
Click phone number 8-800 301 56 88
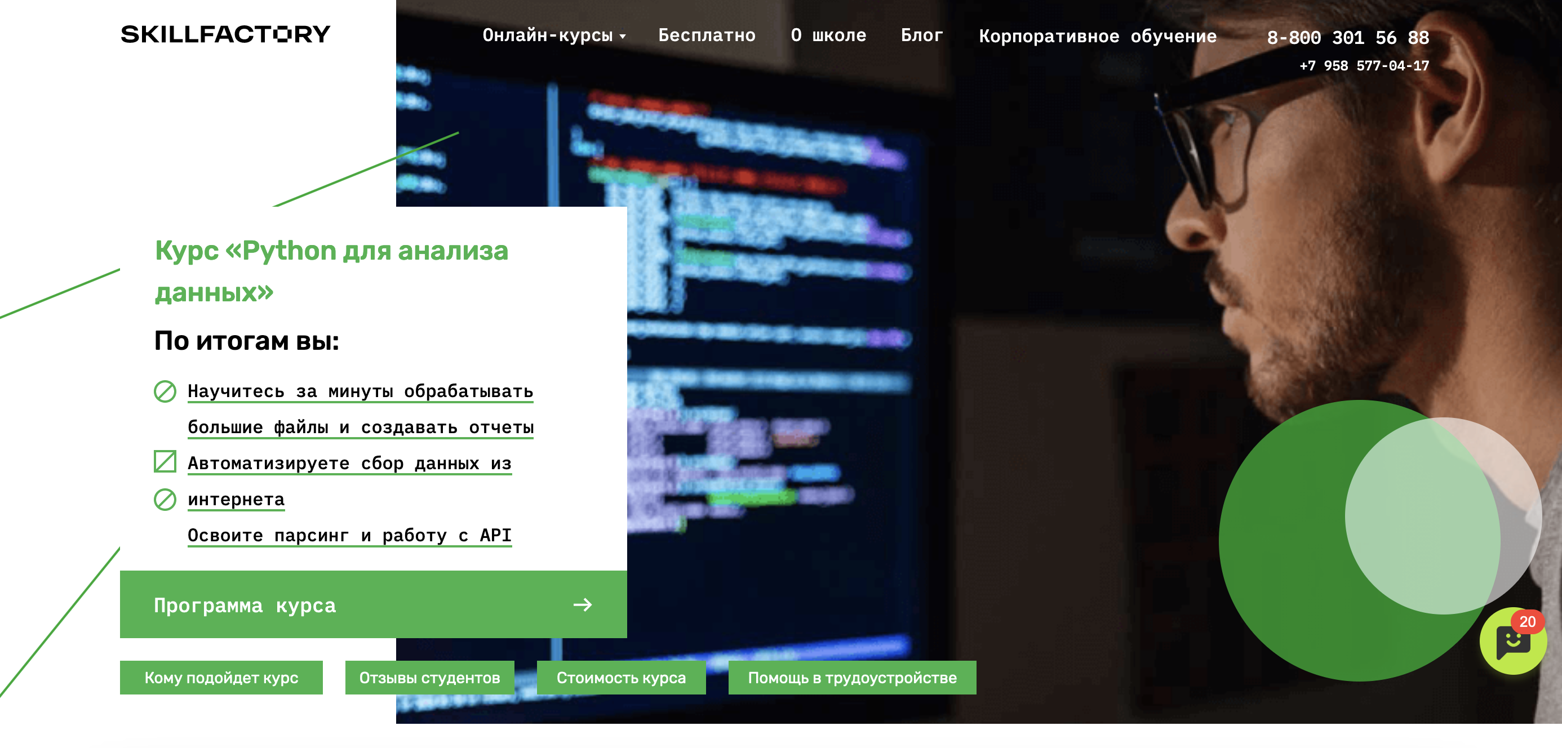click(x=1348, y=38)
